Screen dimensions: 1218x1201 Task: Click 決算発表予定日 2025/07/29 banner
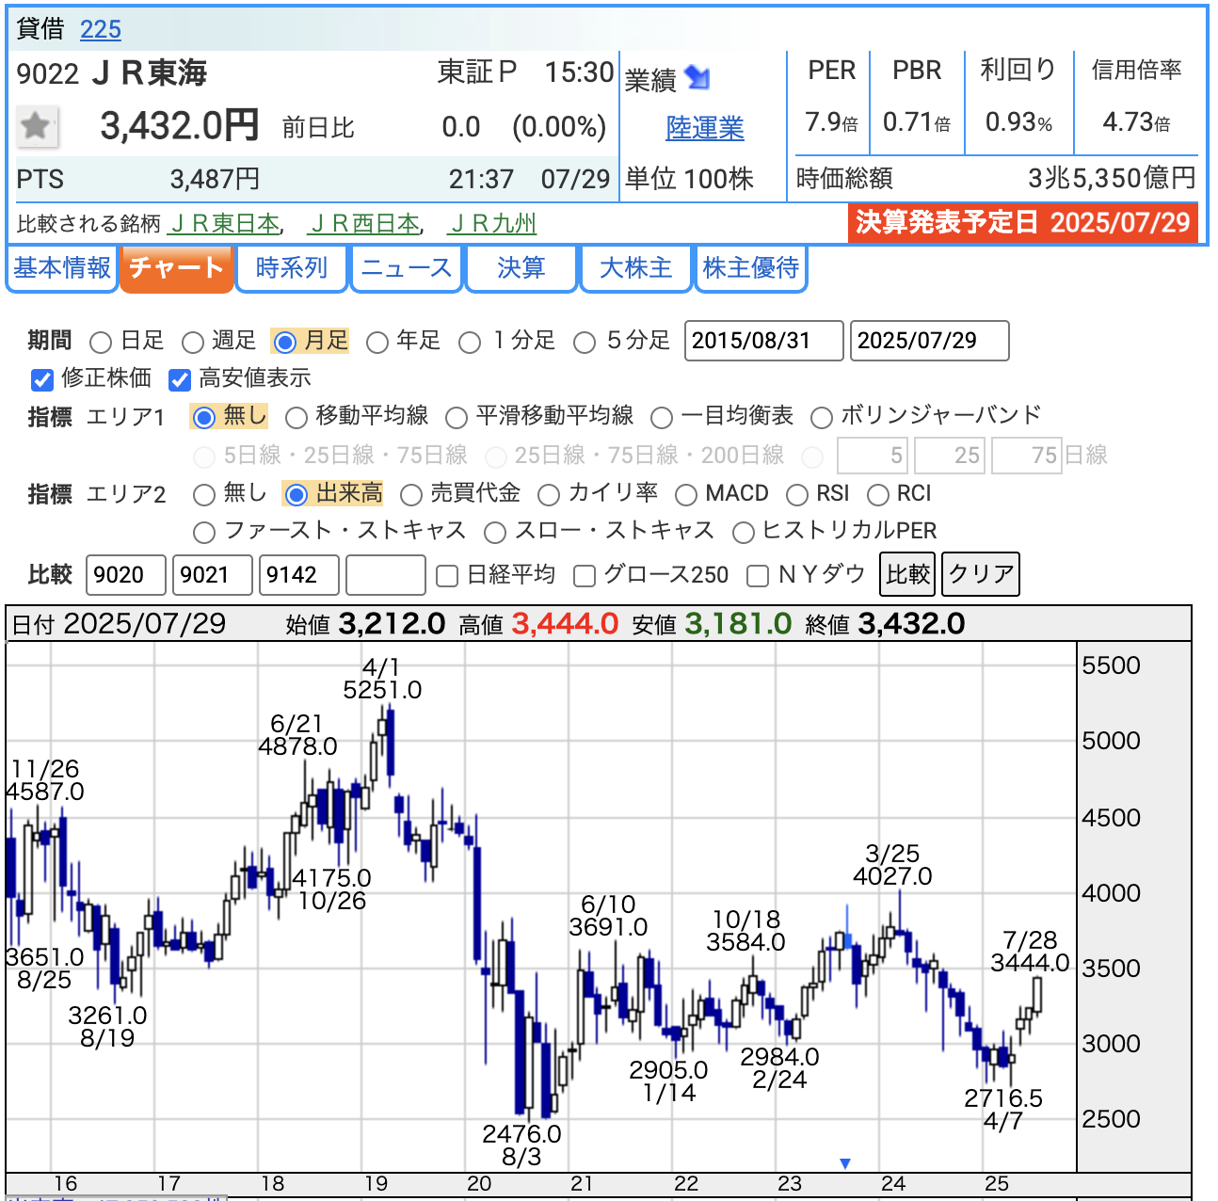1023,223
